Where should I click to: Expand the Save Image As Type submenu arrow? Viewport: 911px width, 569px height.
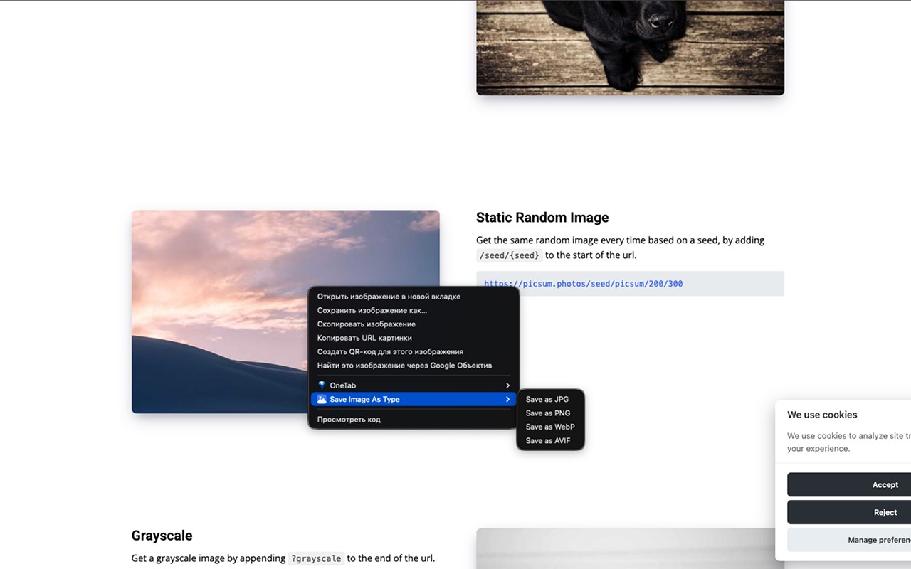click(x=507, y=400)
